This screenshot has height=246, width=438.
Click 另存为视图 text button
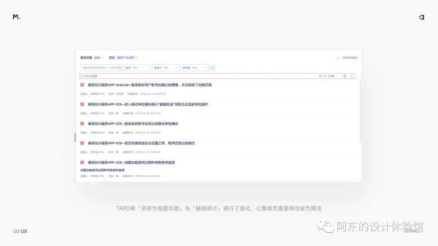90,76
